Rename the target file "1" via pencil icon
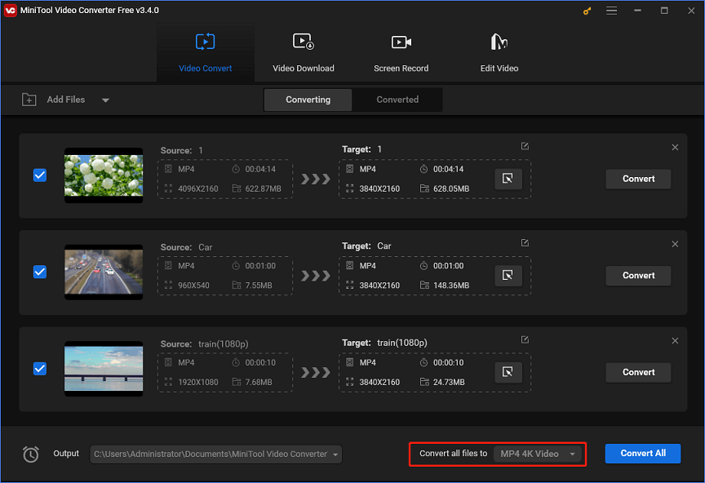This screenshot has height=483, width=705. point(523,145)
